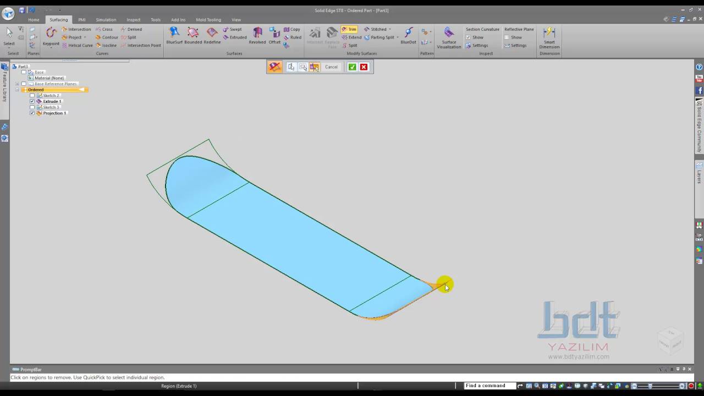
Task: Open the PMI ribbon tab
Action: coord(81,20)
